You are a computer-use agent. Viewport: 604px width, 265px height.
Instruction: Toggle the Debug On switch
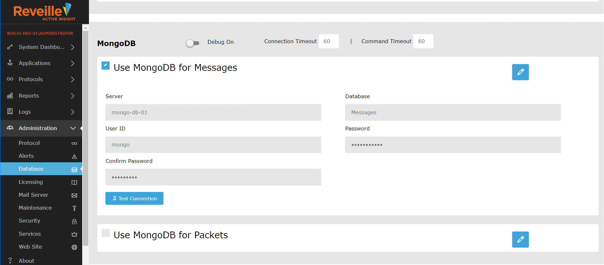193,43
